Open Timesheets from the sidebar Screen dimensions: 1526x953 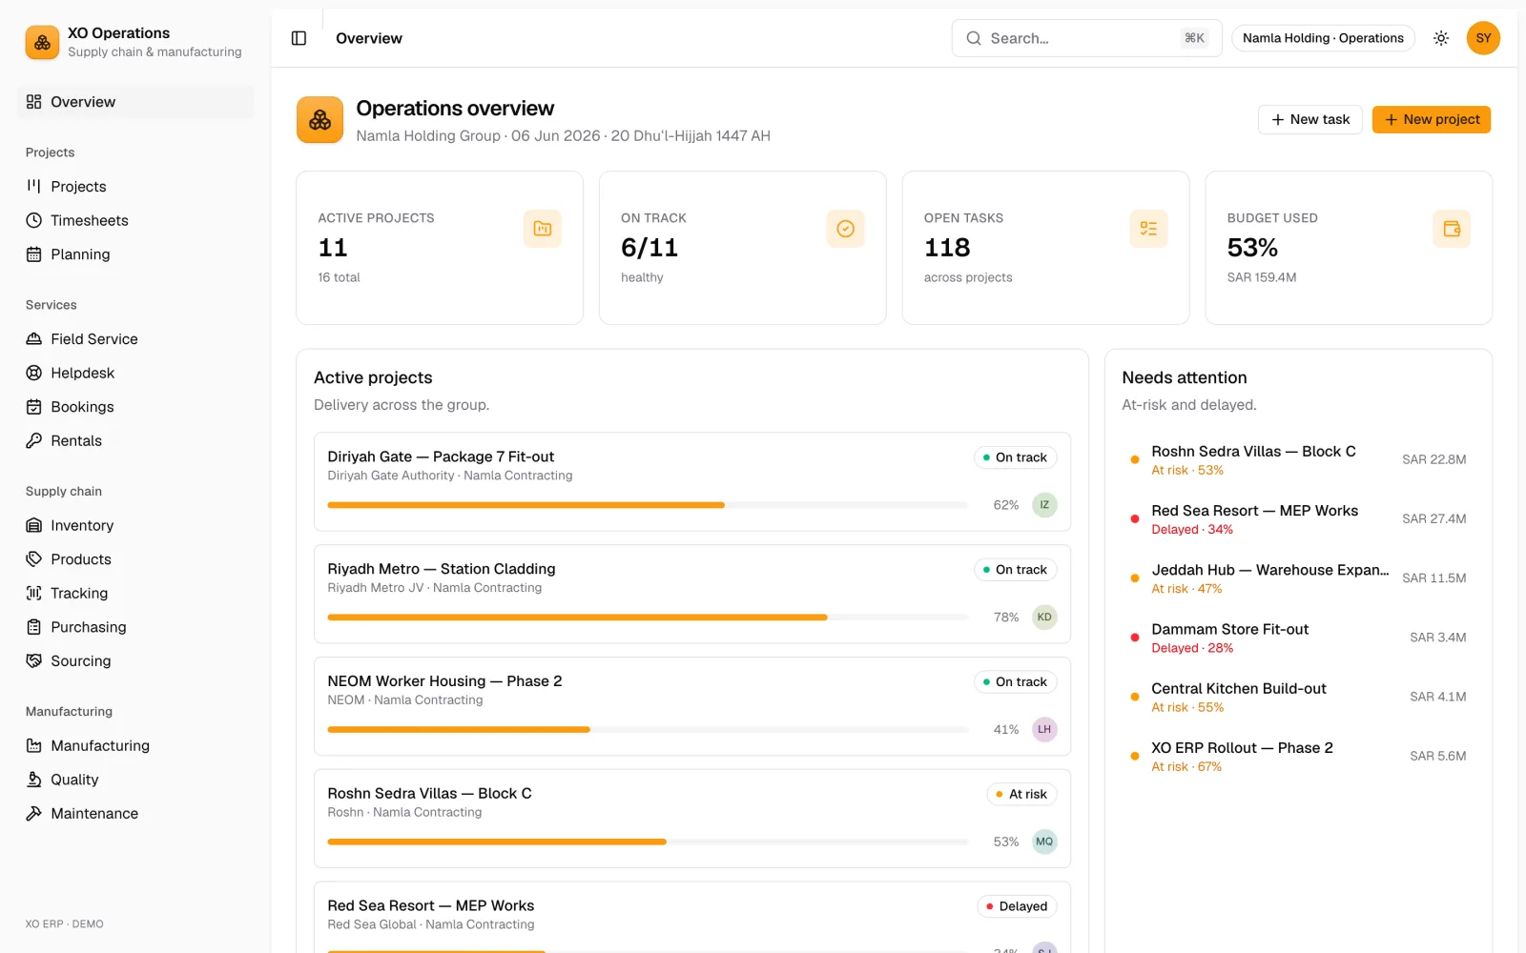point(135,220)
